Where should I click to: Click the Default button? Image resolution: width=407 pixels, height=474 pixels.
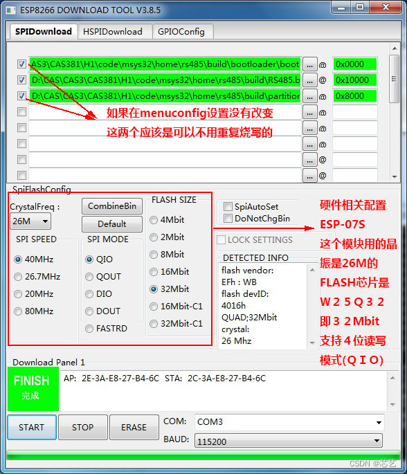(x=112, y=224)
